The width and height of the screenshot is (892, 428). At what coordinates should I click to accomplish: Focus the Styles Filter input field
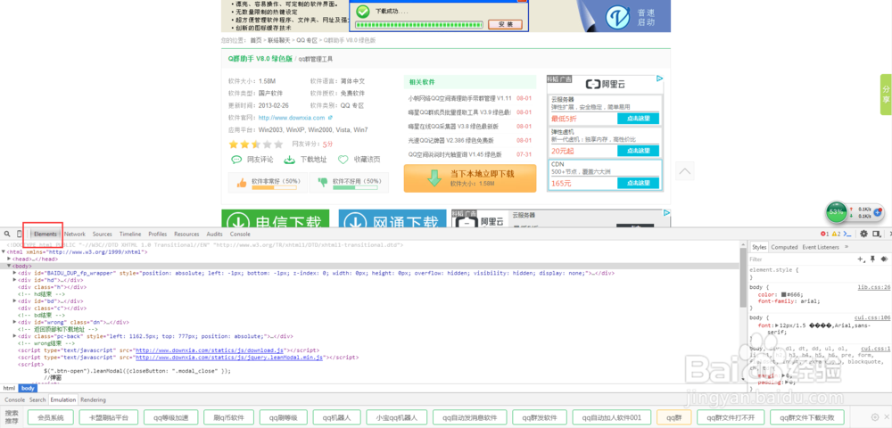coord(802,259)
